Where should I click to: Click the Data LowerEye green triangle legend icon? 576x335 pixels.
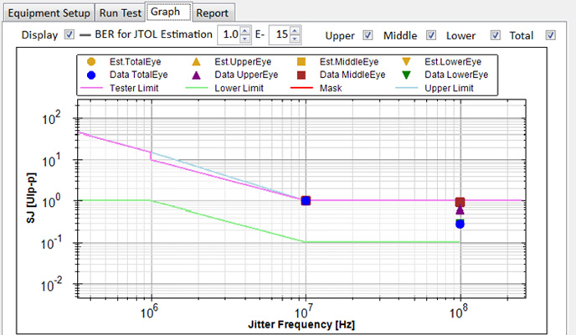click(406, 75)
